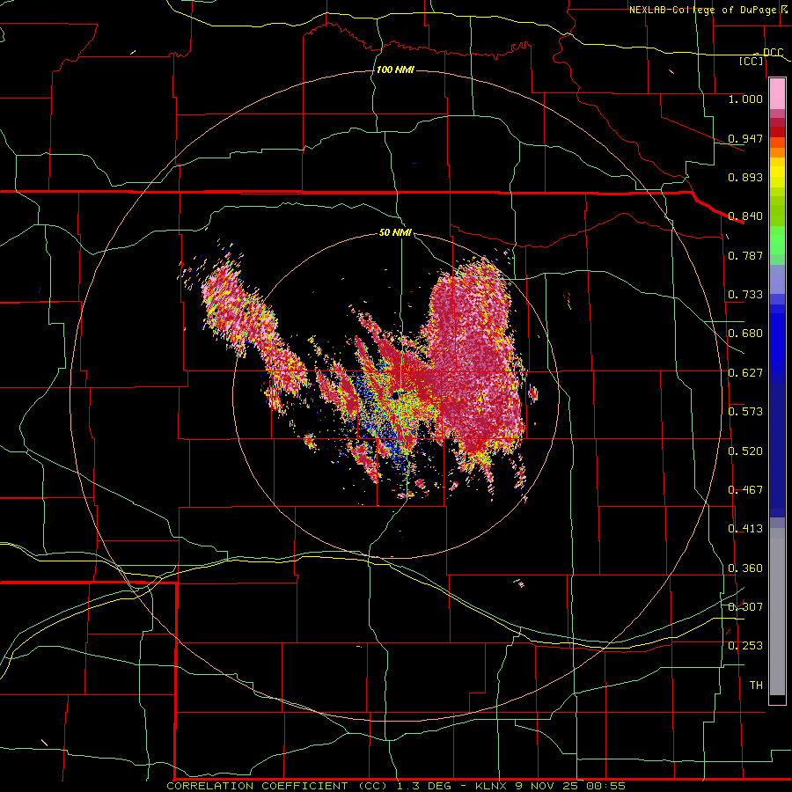Select the 0.360 scale value
Viewport: 792px width, 792px height.
[745, 568]
